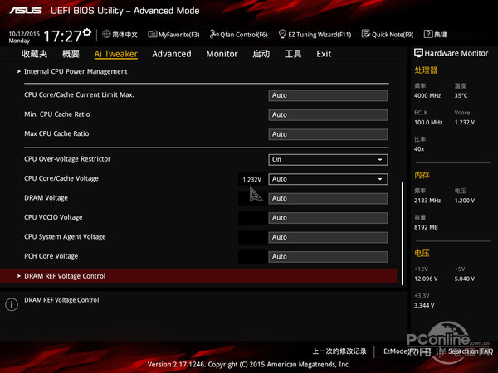The height and width of the screenshot is (373, 498).
Task: Click the 40x ratio value
Action: (x=419, y=148)
